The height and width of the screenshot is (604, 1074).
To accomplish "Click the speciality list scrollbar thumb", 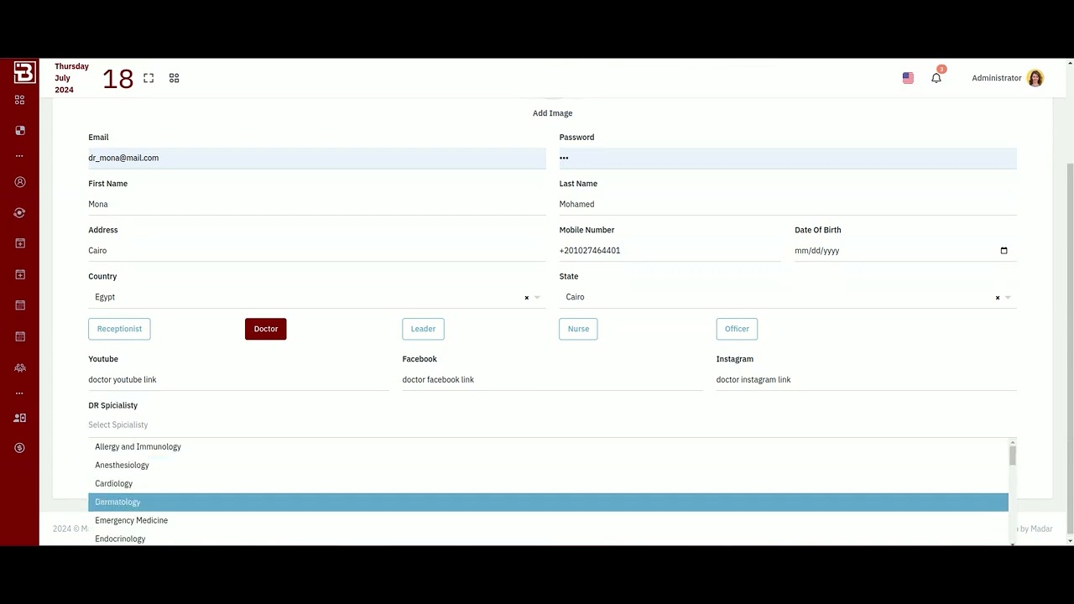I will tap(1013, 456).
